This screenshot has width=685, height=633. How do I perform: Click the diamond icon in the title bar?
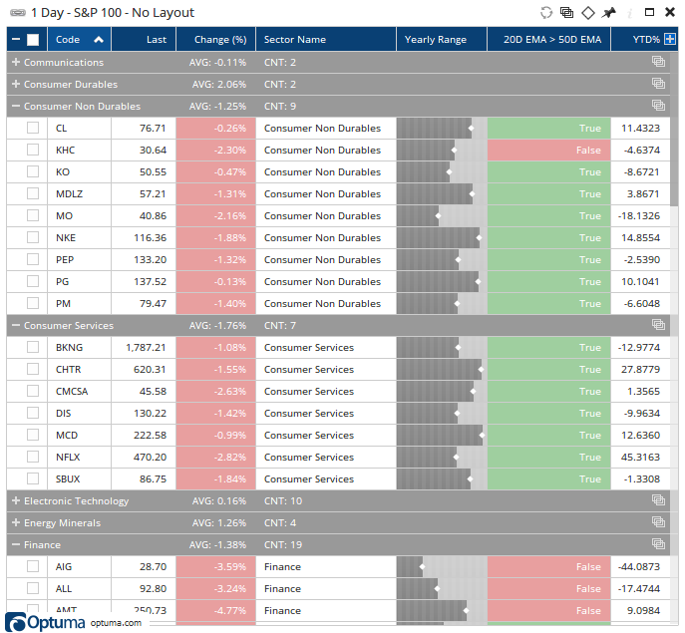588,13
